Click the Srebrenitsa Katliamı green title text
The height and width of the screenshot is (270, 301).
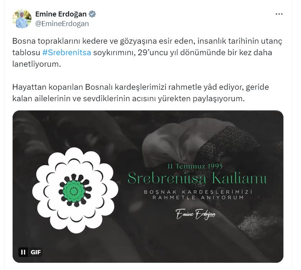pyautogui.click(x=197, y=178)
